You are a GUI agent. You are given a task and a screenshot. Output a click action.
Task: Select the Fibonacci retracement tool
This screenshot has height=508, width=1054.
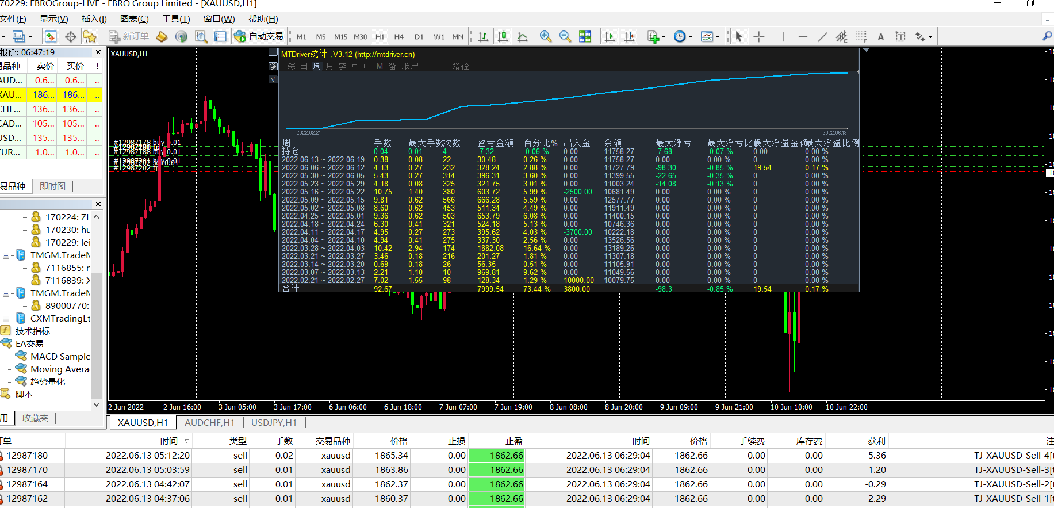[x=861, y=37]
